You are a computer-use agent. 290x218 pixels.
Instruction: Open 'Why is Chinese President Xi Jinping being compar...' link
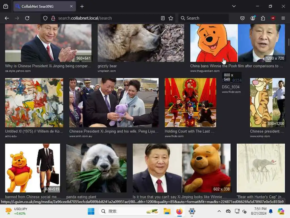48,66
